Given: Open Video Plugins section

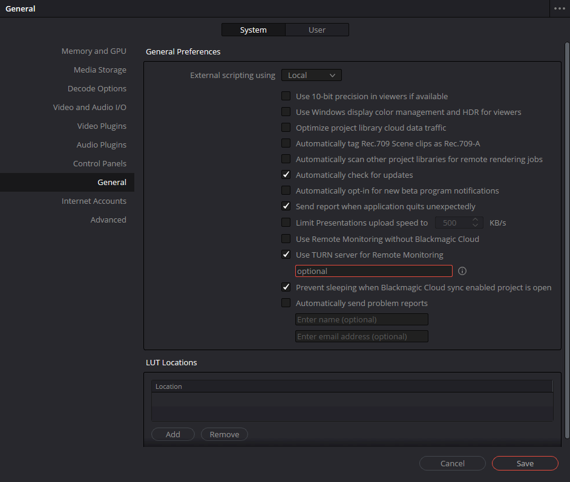Looking at the screenshot, I should click(x=102, y=126).
